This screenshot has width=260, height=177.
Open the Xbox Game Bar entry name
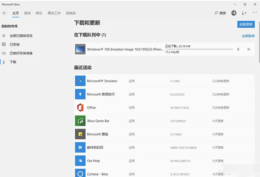[x=98, y=121]
